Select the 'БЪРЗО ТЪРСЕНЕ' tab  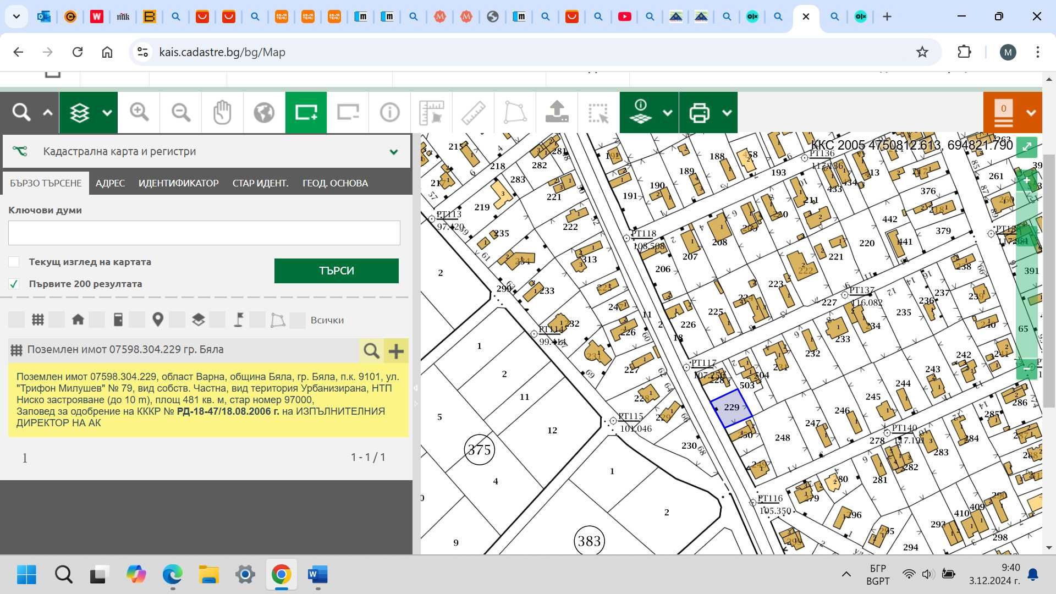click(46, 183)
